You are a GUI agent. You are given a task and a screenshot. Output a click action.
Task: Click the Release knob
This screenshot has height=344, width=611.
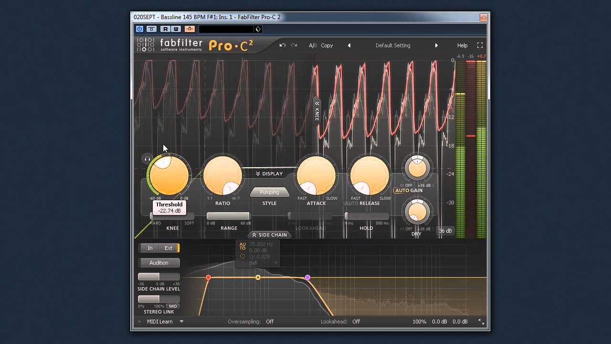tap(369, 175)
